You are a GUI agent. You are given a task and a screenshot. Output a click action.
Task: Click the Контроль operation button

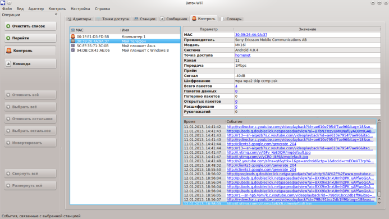coord(30,51)
